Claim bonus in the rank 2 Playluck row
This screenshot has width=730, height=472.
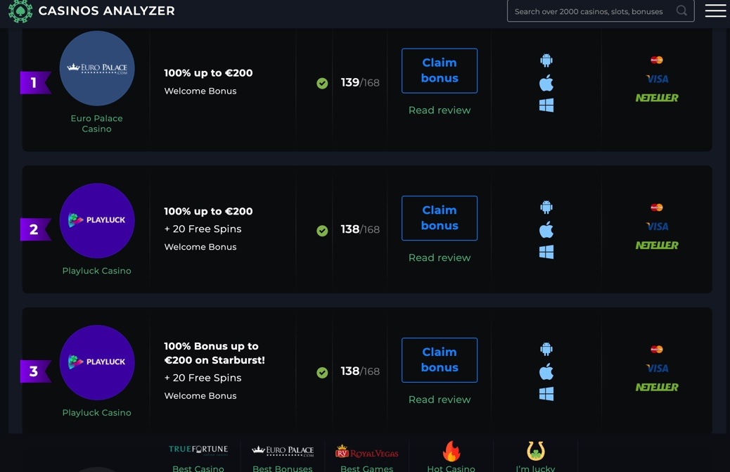pyautogui.click(x=440, y=218)
